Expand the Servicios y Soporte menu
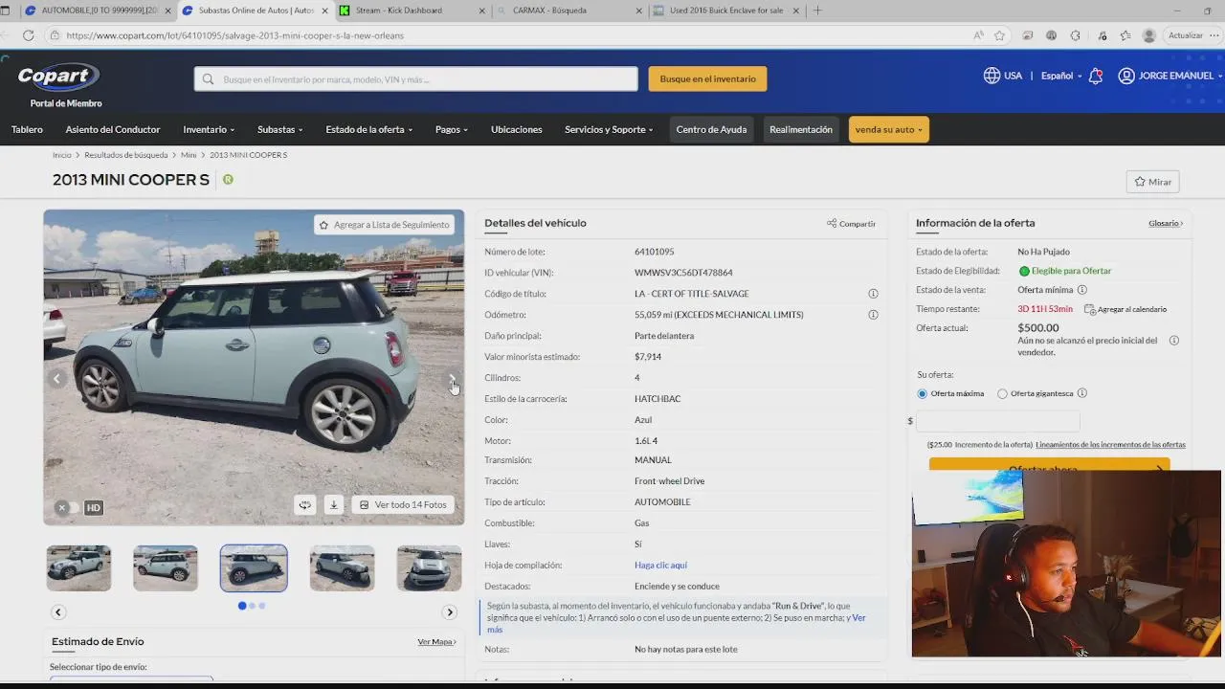The image size is (1225, 689). point(609,129)
